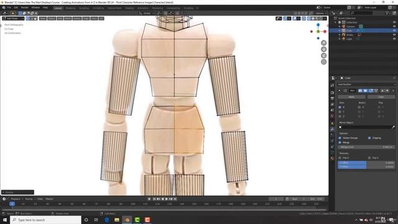Switch to the Layout workspace tab

58,8
